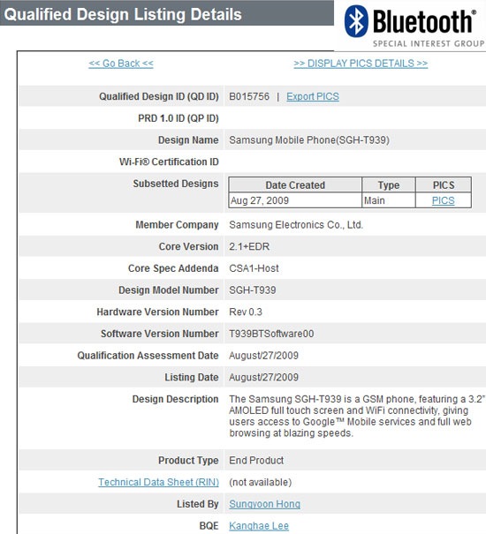Click Qualification Assessment Date value 'August/27/2009'

pyautogui.click(x=264, y=355)
